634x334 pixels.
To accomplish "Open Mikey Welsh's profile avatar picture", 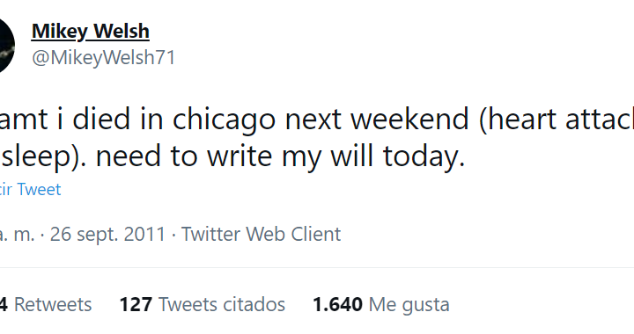I will pos(6,45).
